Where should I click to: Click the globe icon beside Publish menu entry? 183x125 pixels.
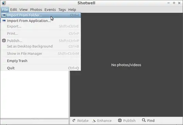click(4, 40)
